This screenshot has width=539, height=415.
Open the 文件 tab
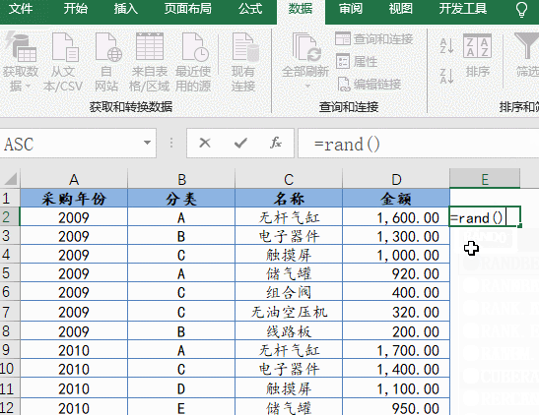(x=20, y=9)
